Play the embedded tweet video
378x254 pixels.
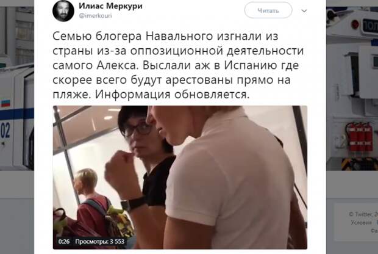click(180, 178)
